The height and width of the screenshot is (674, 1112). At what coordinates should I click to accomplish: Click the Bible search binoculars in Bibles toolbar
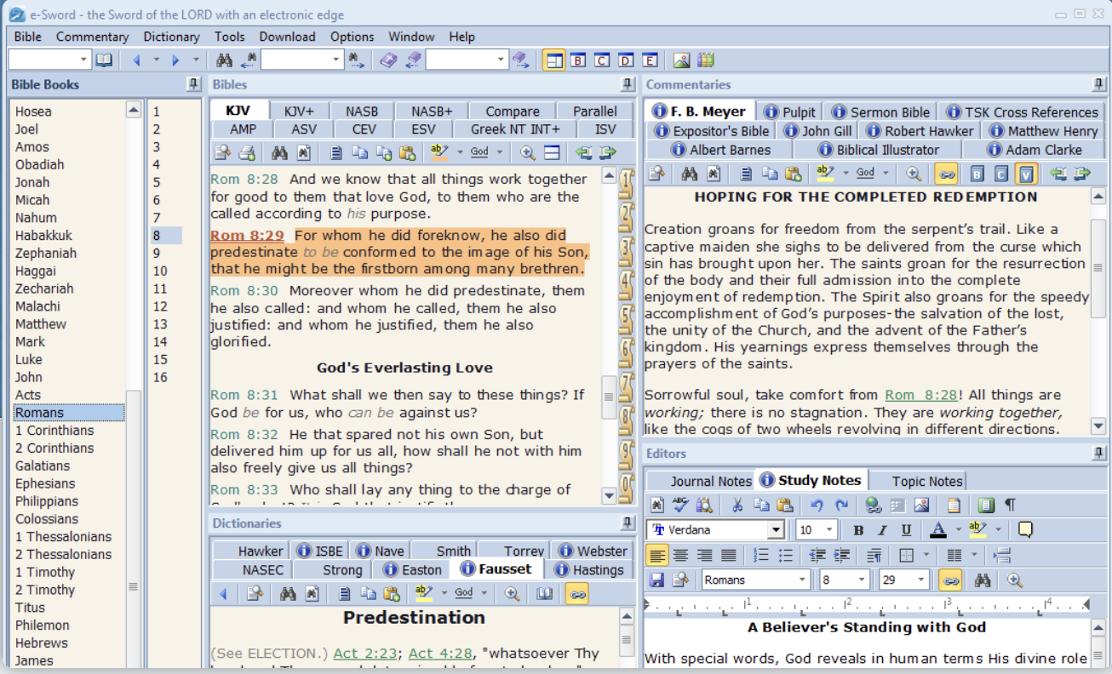click(278, 152)
